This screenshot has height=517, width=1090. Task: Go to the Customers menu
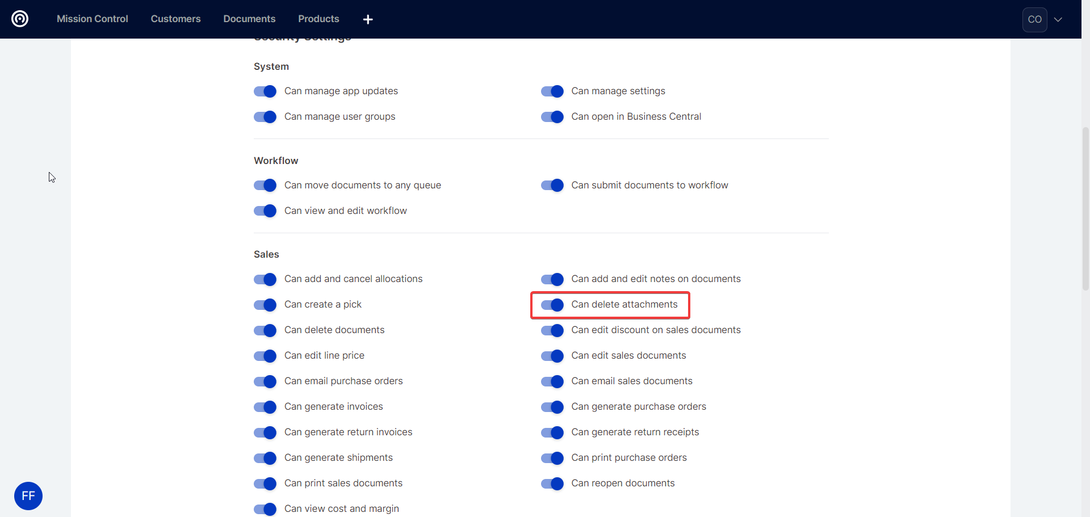point(175,19)
